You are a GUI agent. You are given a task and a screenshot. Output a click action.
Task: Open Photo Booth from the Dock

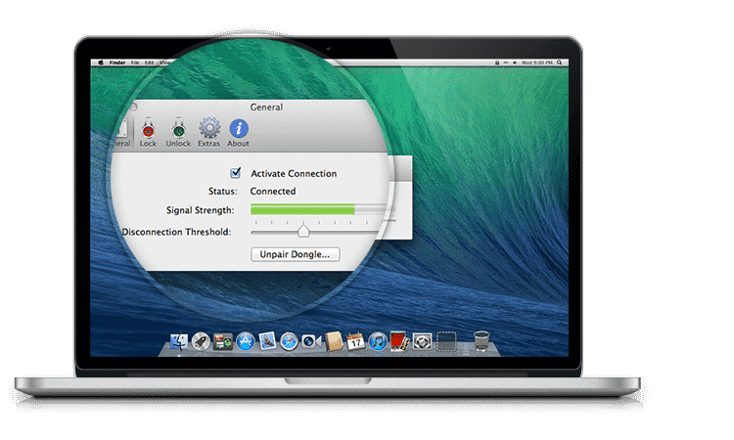tap(400, 341)
